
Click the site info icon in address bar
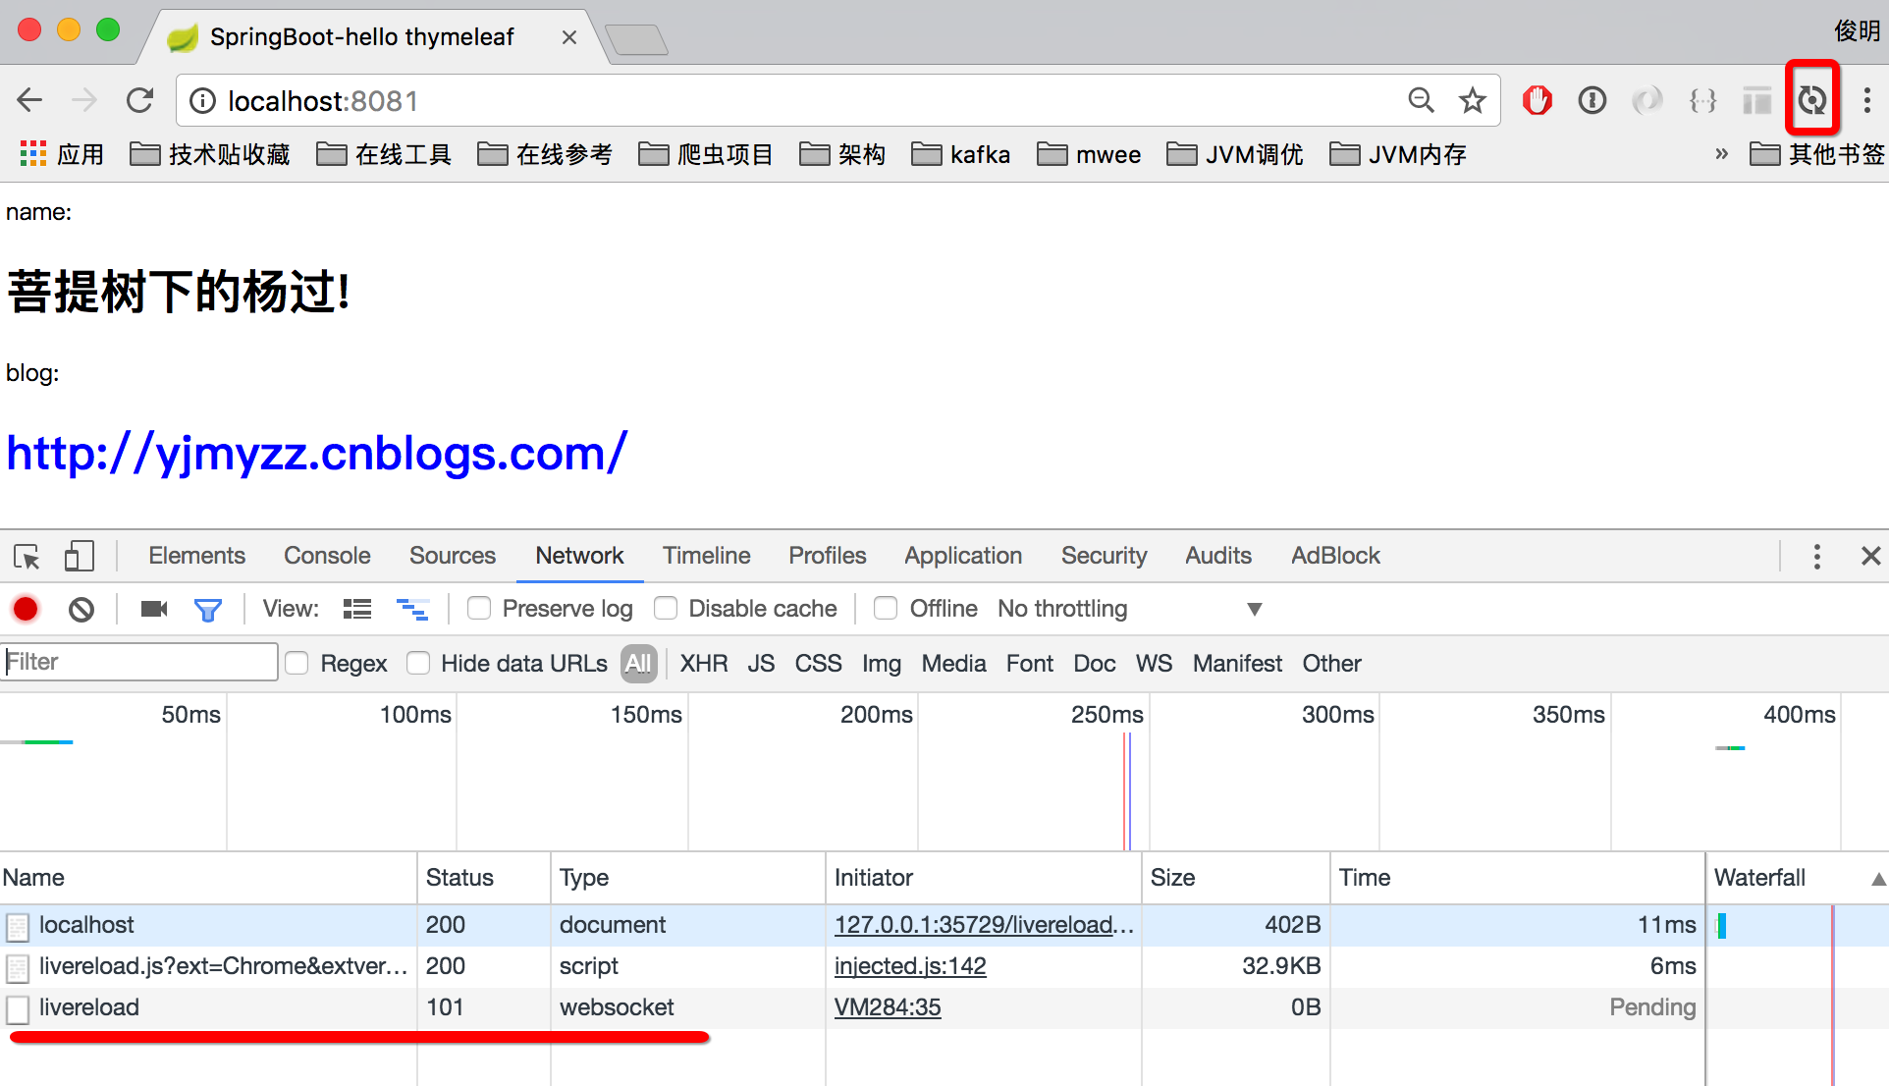tap(202, 101)
